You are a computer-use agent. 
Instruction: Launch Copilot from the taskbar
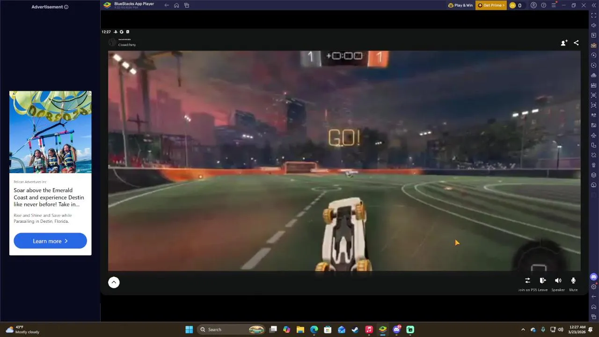[x=287, y=330]
